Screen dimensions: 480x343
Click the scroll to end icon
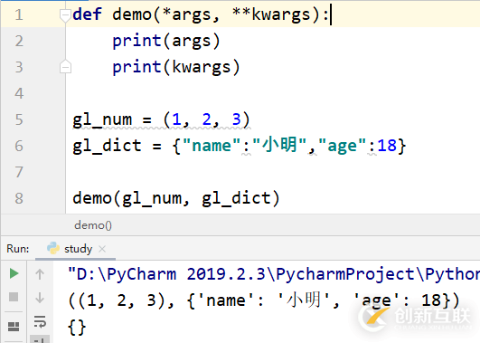click(40, 340)
